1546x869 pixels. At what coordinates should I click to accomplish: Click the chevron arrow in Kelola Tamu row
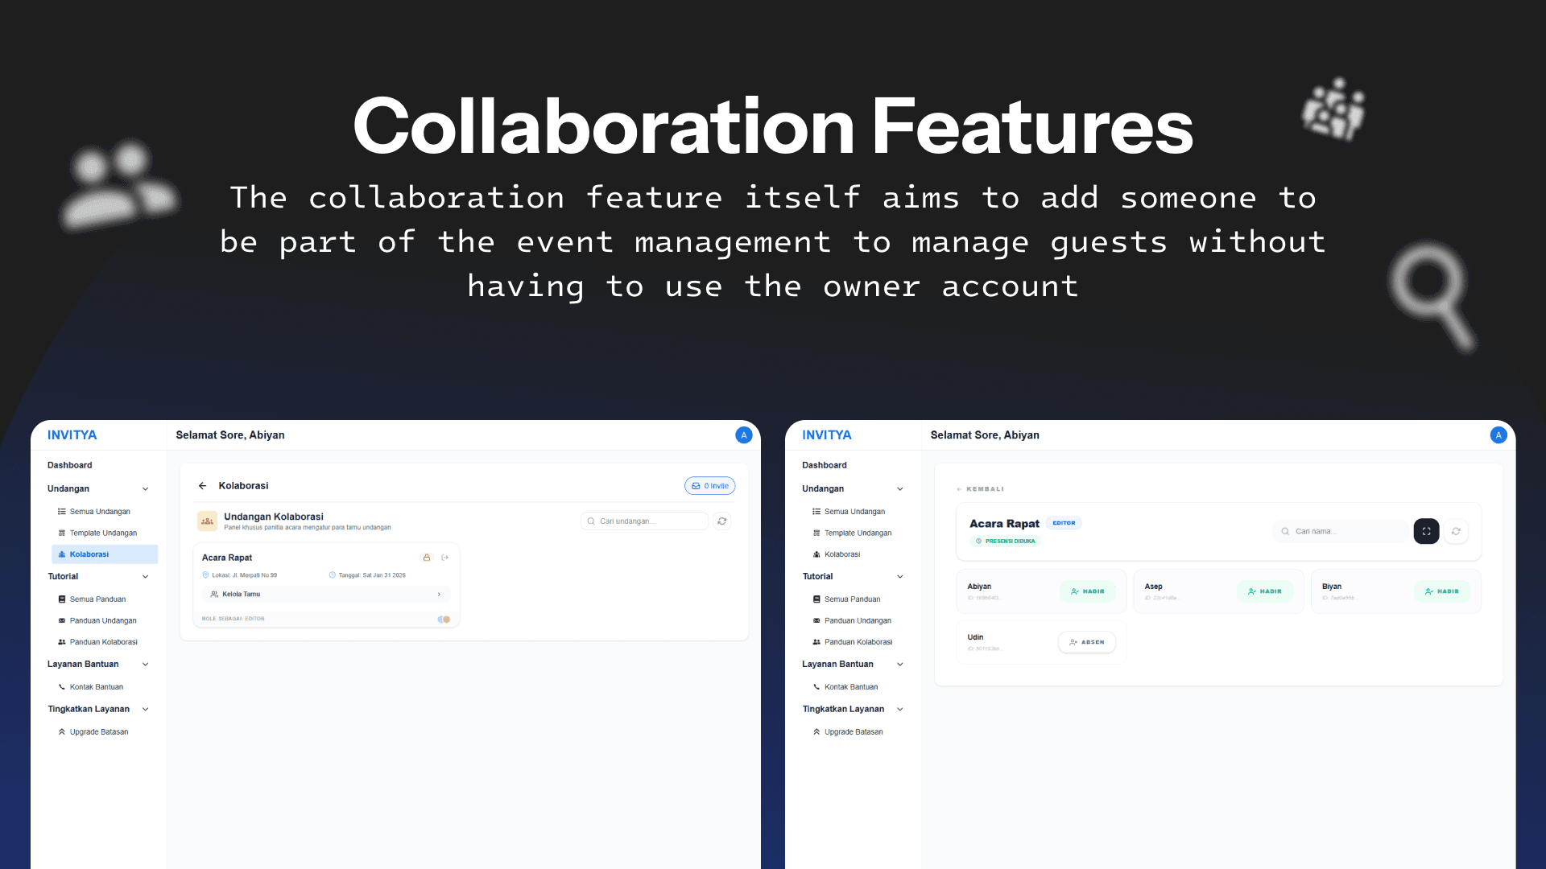pyautogui.click(x=439, y=595)
